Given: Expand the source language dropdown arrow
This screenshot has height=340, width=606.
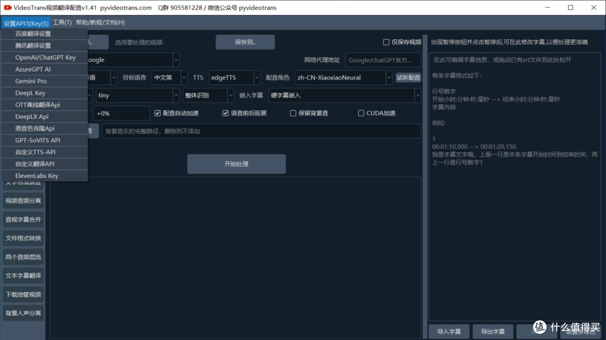Looking at the screenshot, I should coord(113,77).
